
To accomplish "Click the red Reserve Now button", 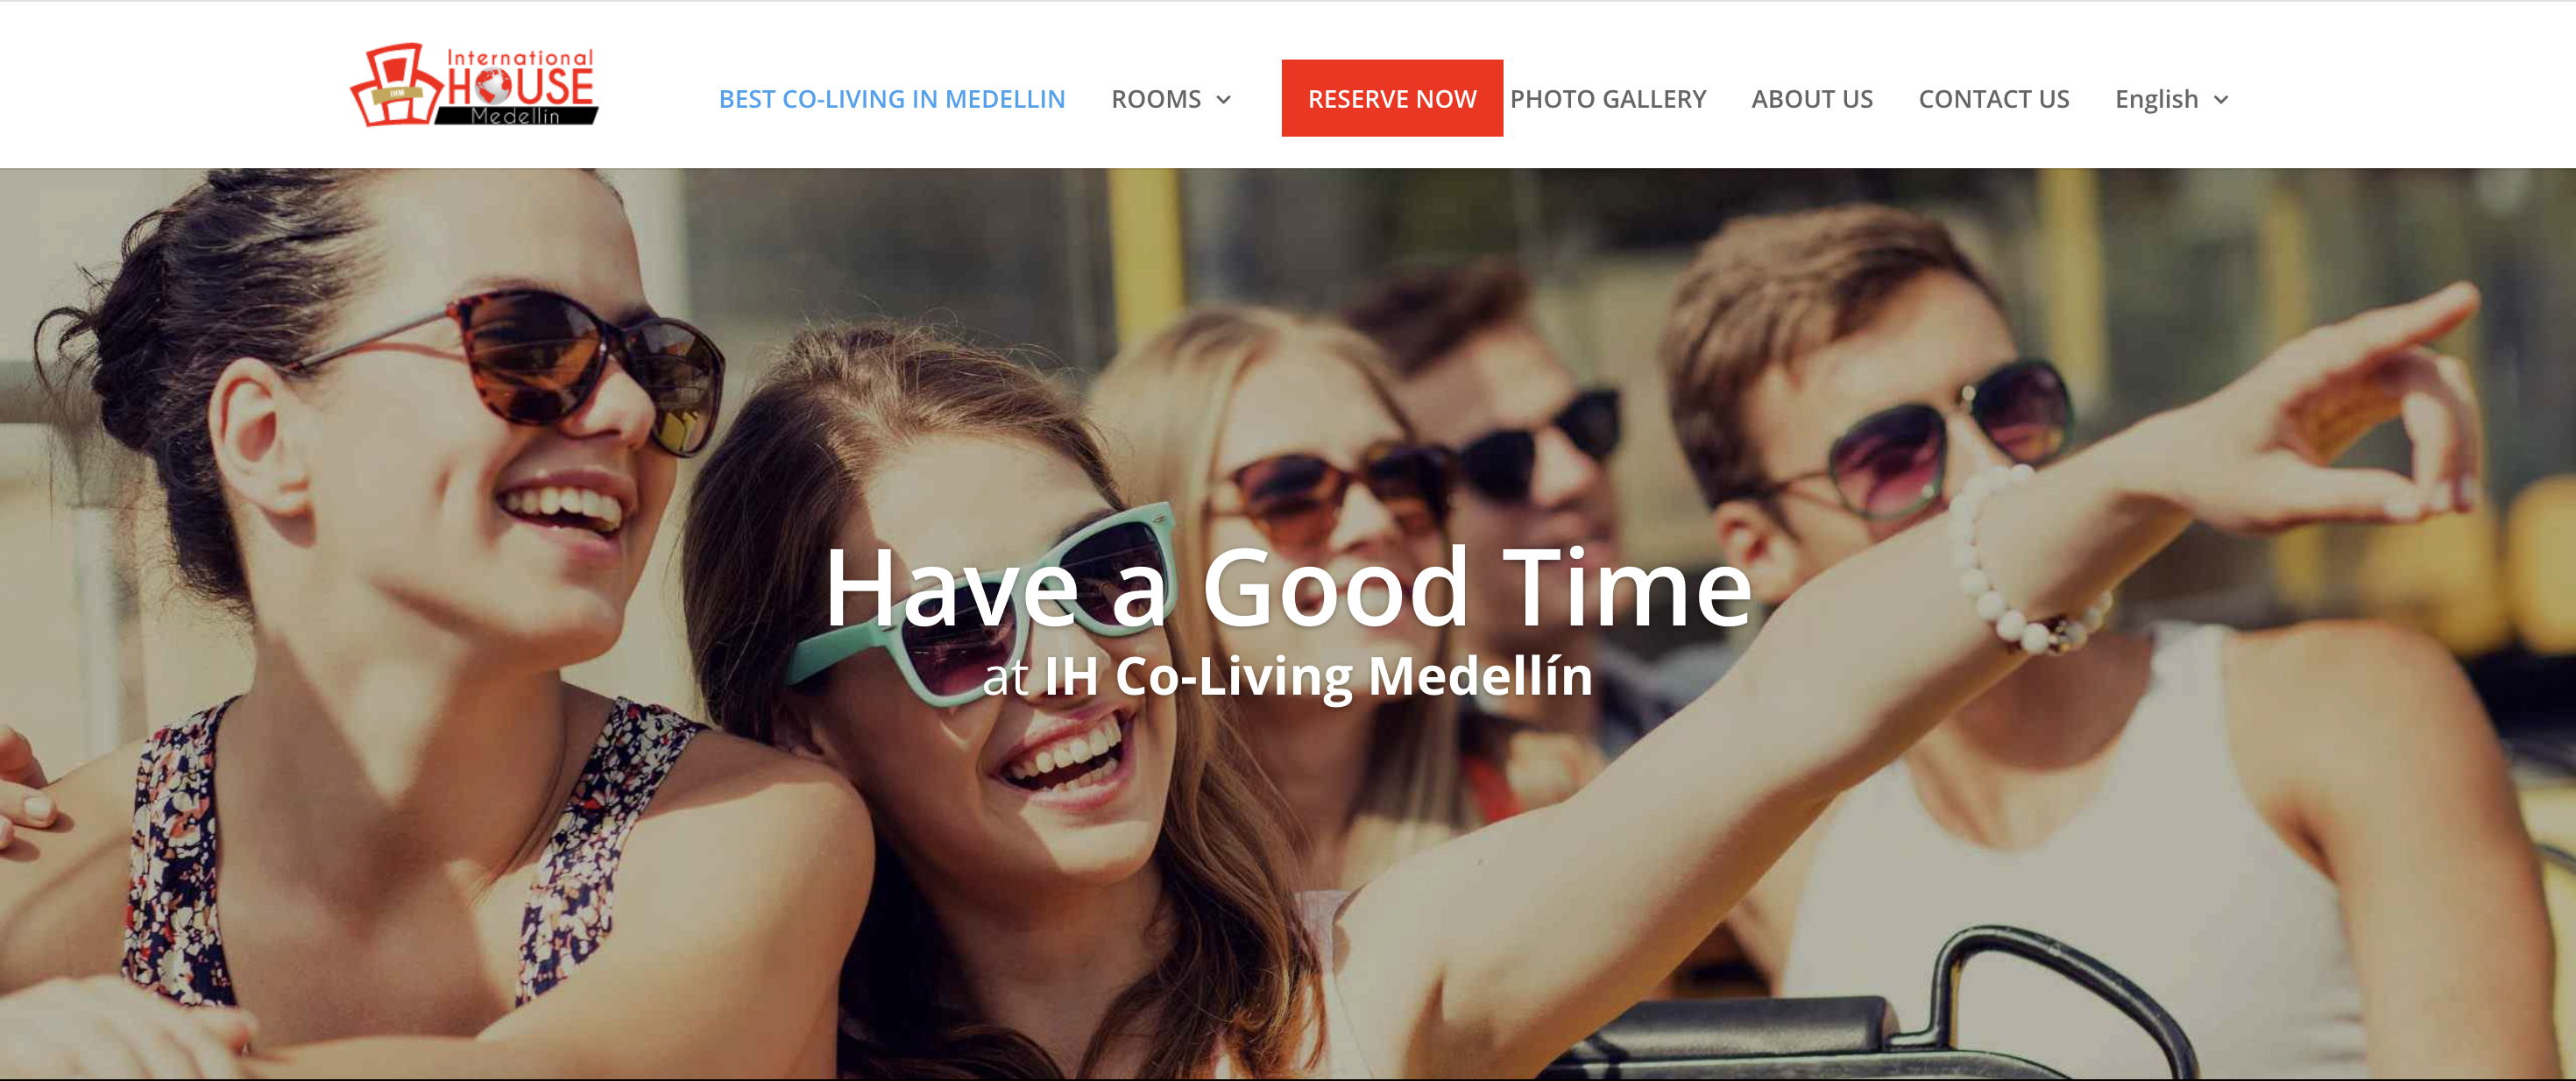I will (1392, 98).
